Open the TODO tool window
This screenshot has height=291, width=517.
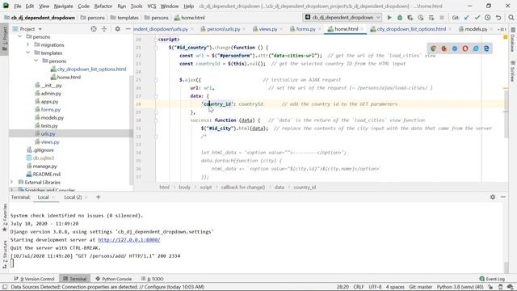[x=153, y=279]
